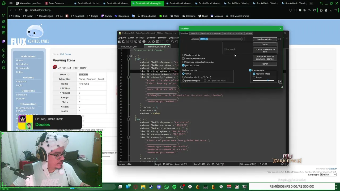This screenshot has width=340, height=191.
Task: Click the Discord icon in the taskbar
Action: [159, 187]
